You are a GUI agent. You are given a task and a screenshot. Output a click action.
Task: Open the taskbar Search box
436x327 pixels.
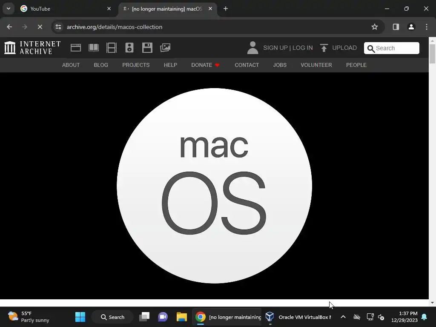[x=112, y=317]
